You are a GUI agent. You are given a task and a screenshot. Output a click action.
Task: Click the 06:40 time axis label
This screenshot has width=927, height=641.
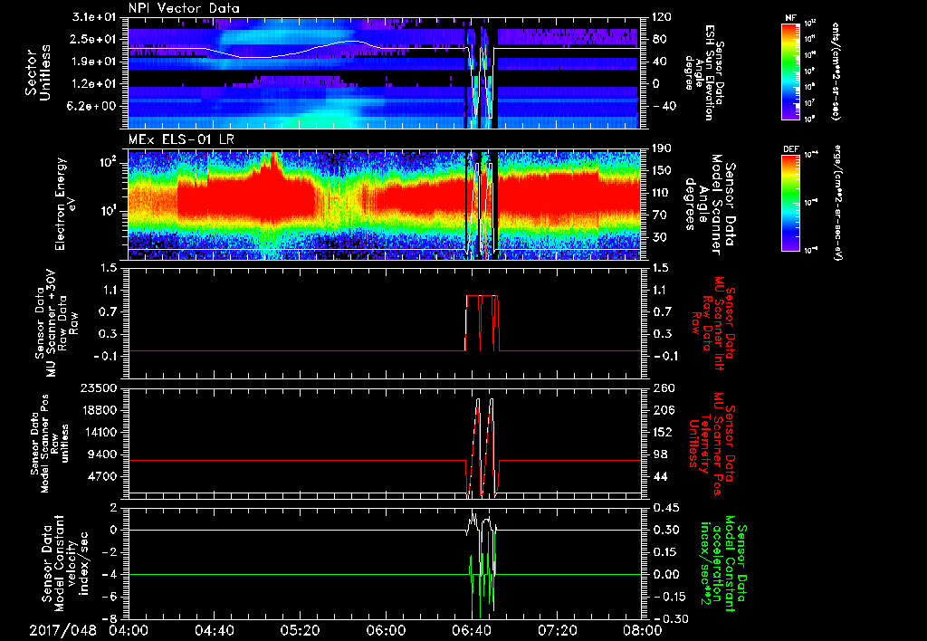point(470,631)
